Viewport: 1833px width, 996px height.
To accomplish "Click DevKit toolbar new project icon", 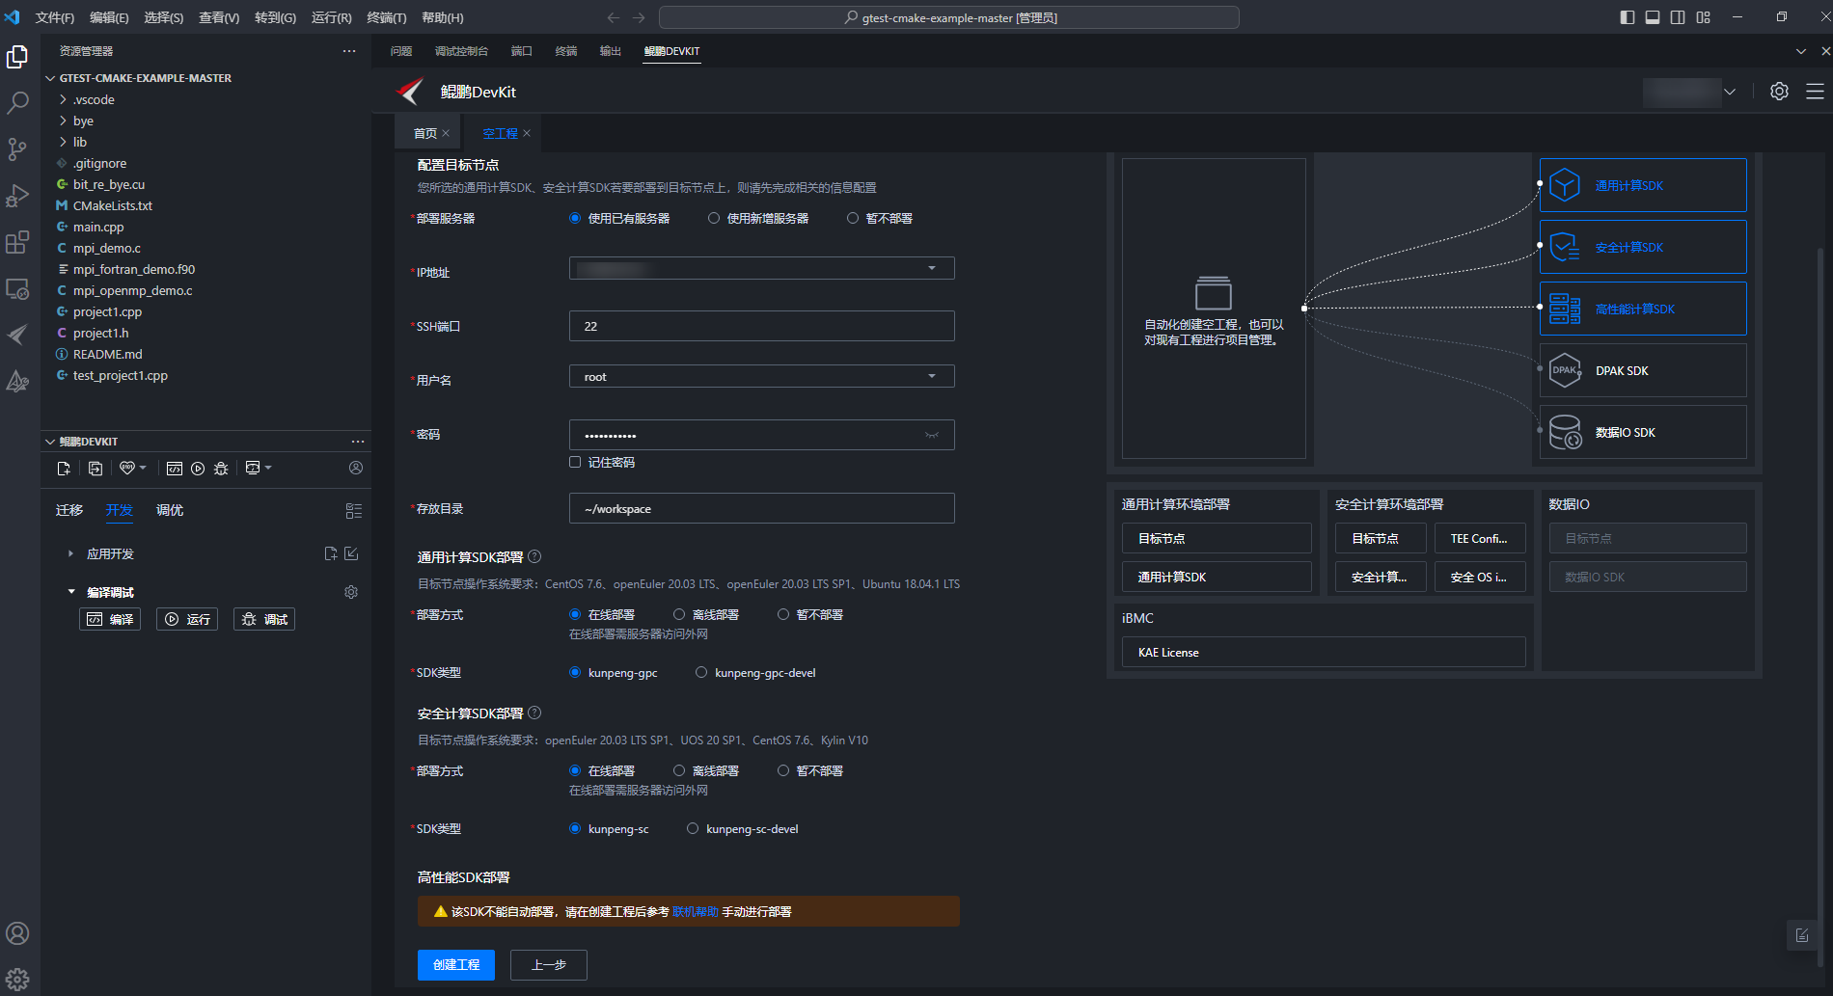I will coord(64,468).
